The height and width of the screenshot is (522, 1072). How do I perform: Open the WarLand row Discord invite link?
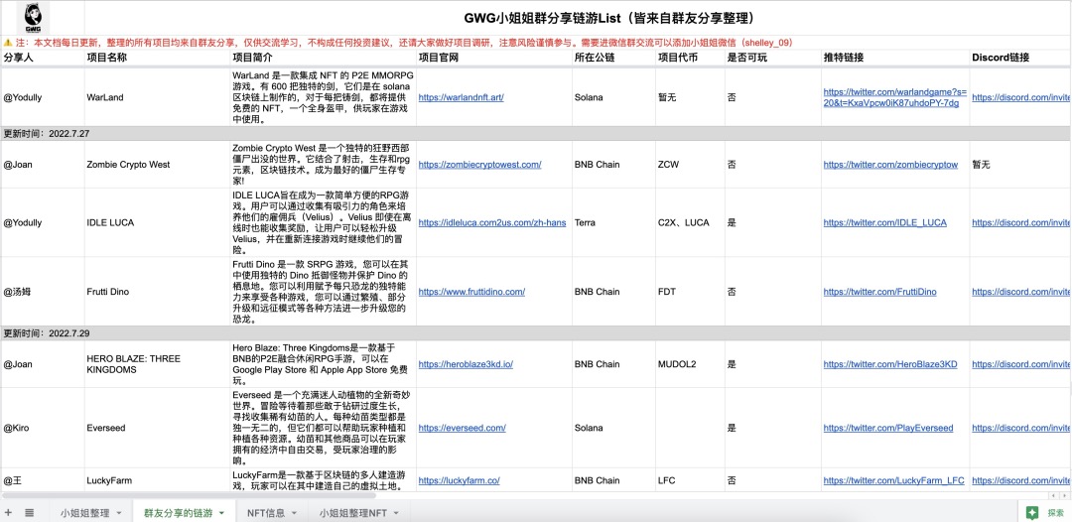[x=1021, y=97]
